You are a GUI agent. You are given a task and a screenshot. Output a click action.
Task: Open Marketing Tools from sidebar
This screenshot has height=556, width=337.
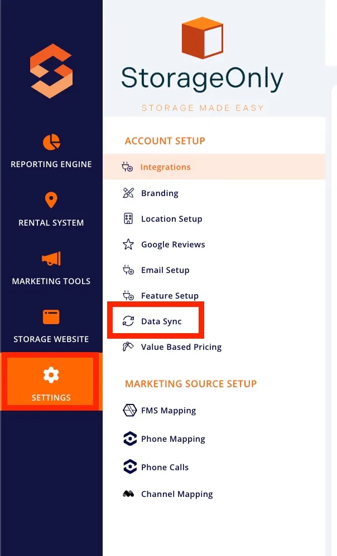(51, 281)
